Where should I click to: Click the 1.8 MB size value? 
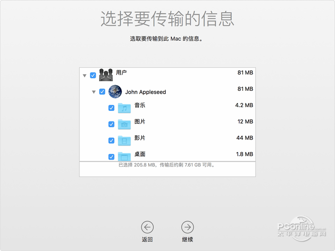[x=245, y=154]
